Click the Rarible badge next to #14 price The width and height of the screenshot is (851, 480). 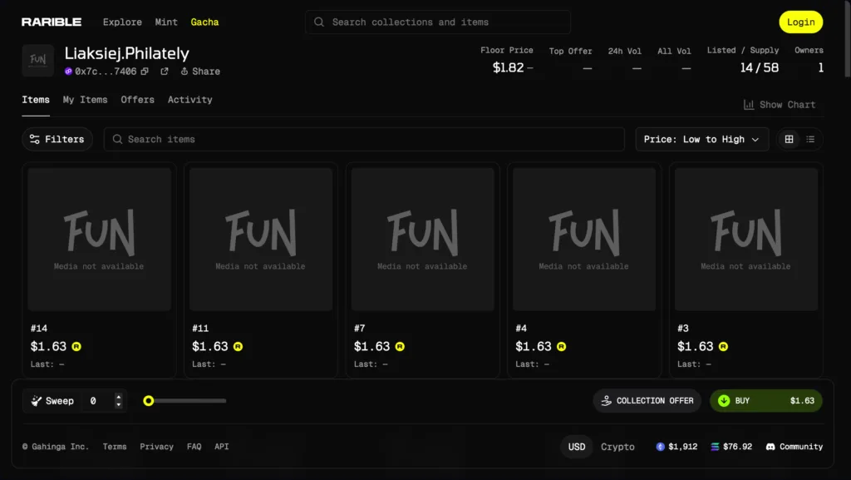[76, 346]
